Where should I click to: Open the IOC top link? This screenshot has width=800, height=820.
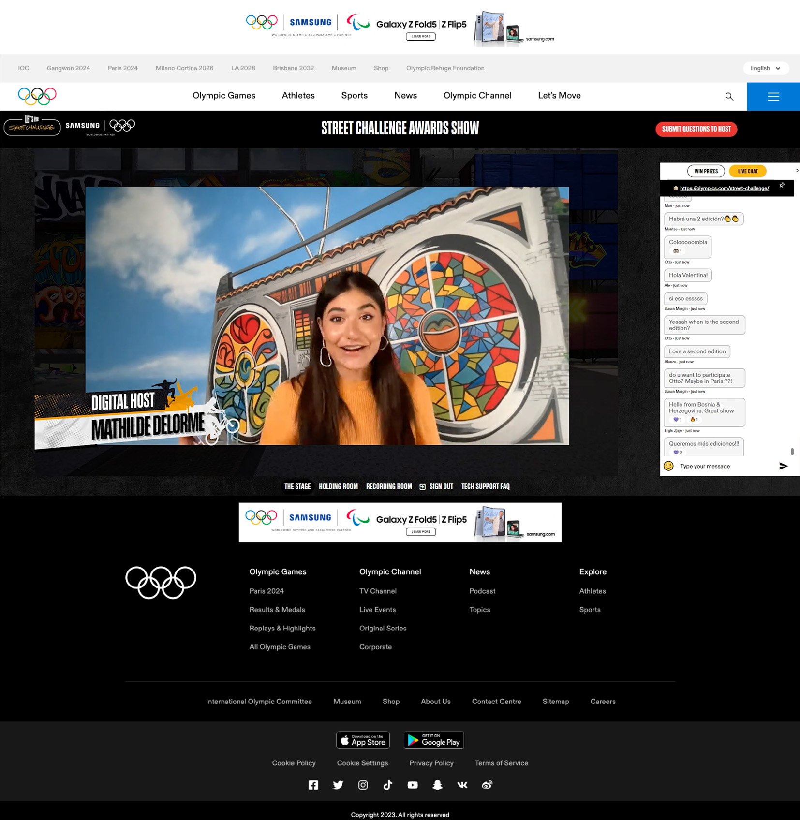tap(24, 68)
